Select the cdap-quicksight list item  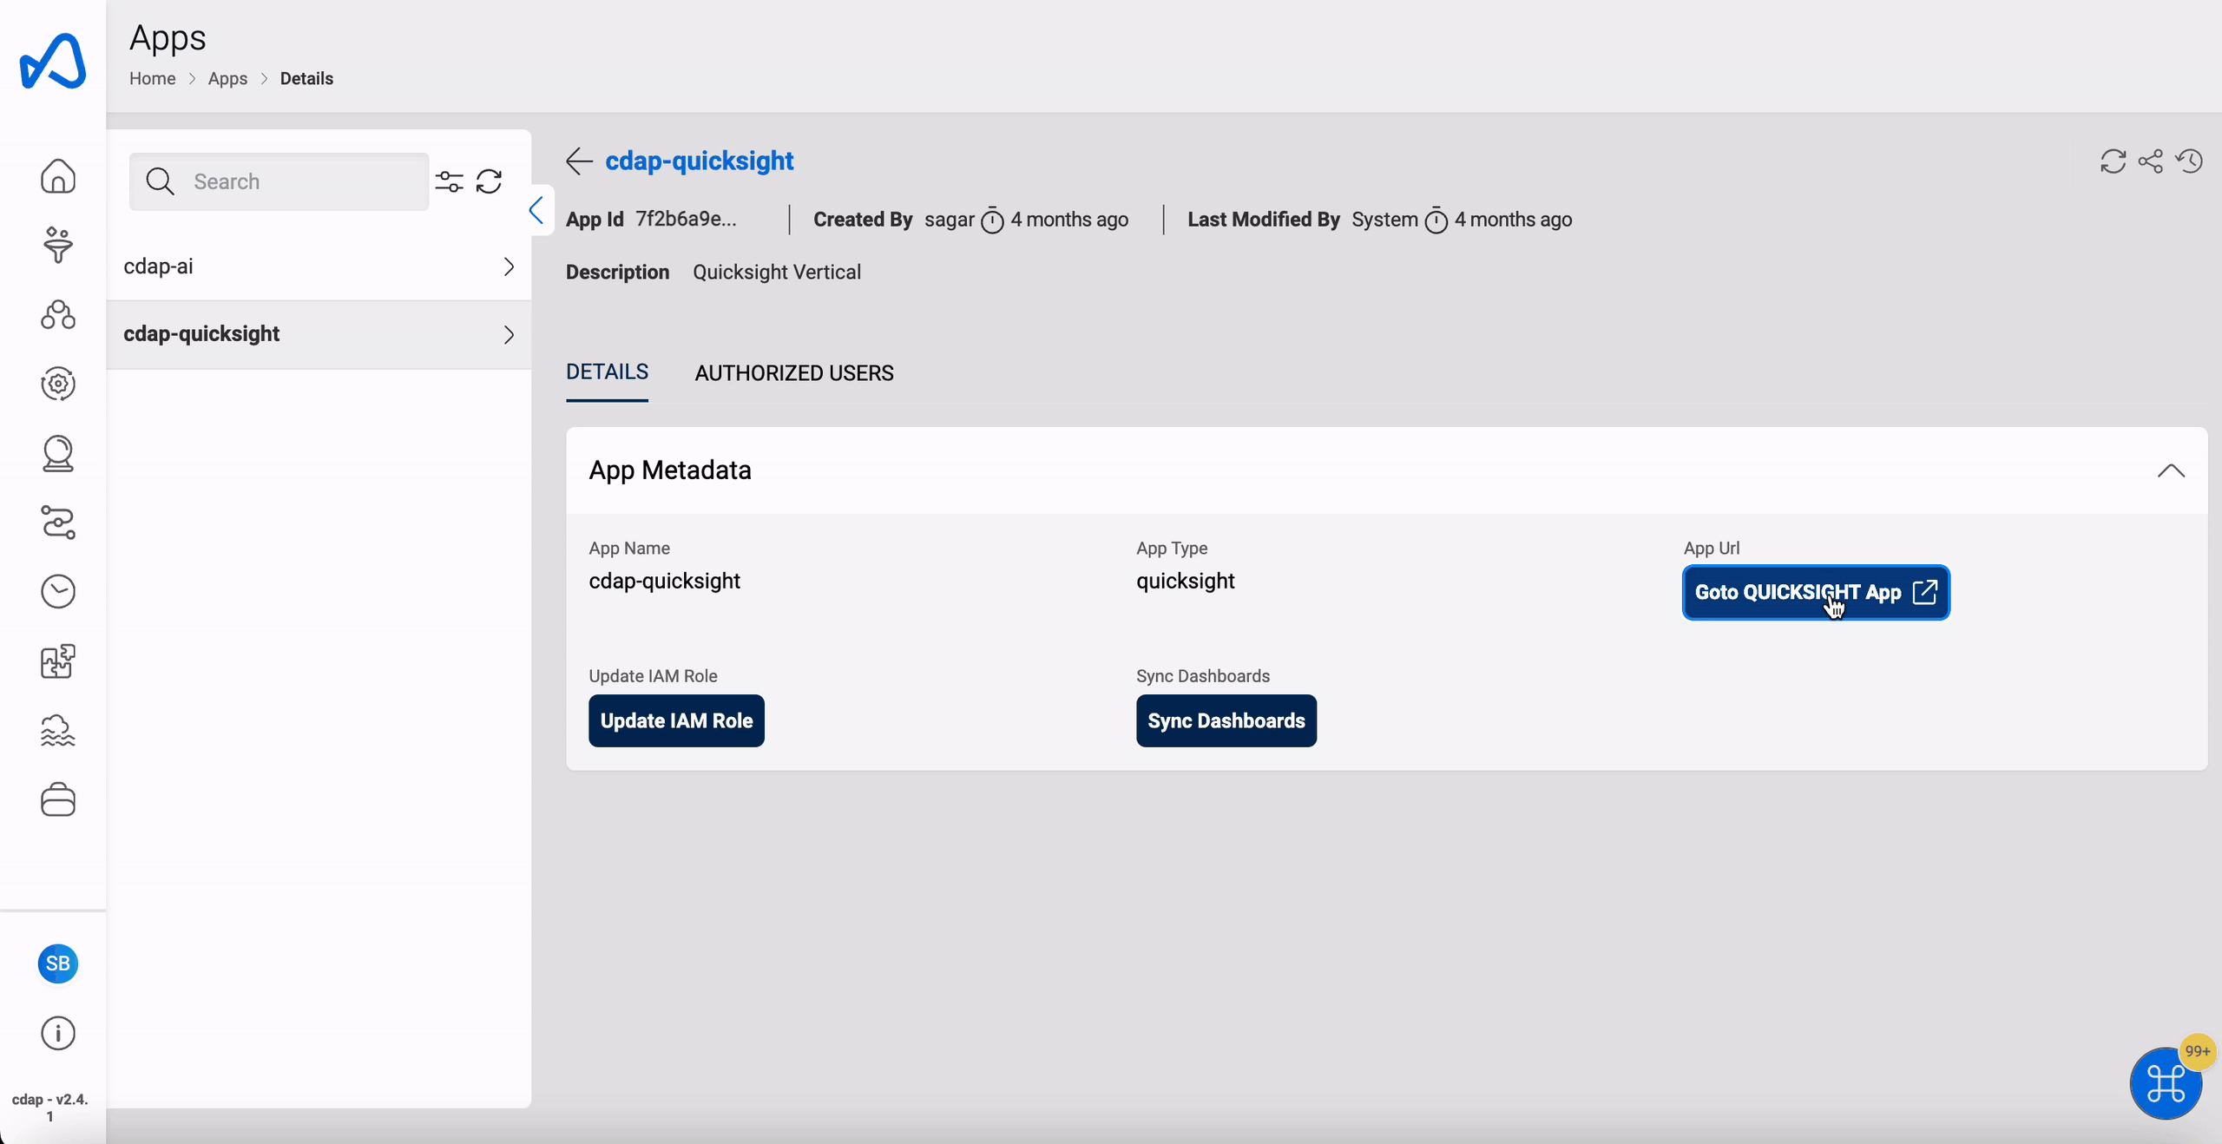click(319, 334)
